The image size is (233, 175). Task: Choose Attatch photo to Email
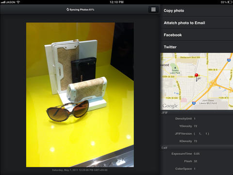click(x=197, y=23)
